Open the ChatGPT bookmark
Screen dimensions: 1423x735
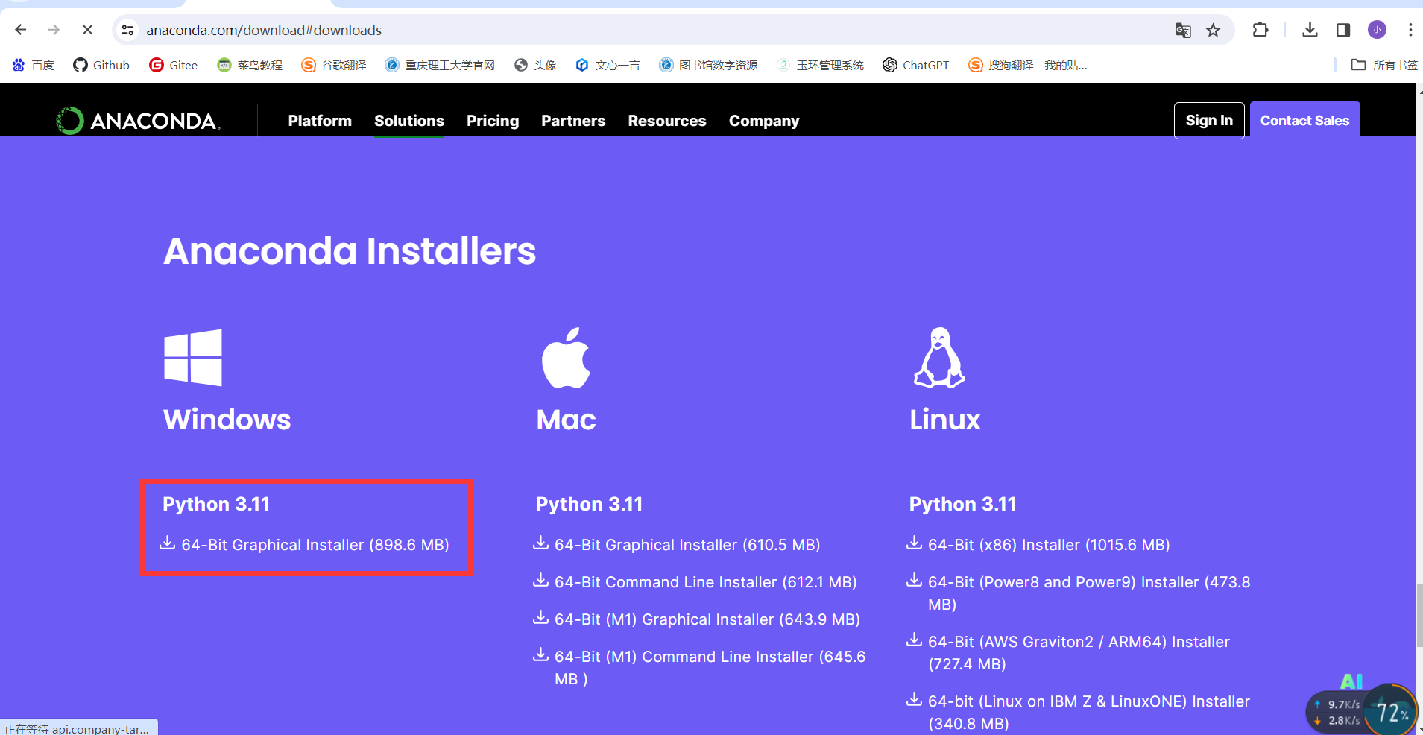coord(916,65)
